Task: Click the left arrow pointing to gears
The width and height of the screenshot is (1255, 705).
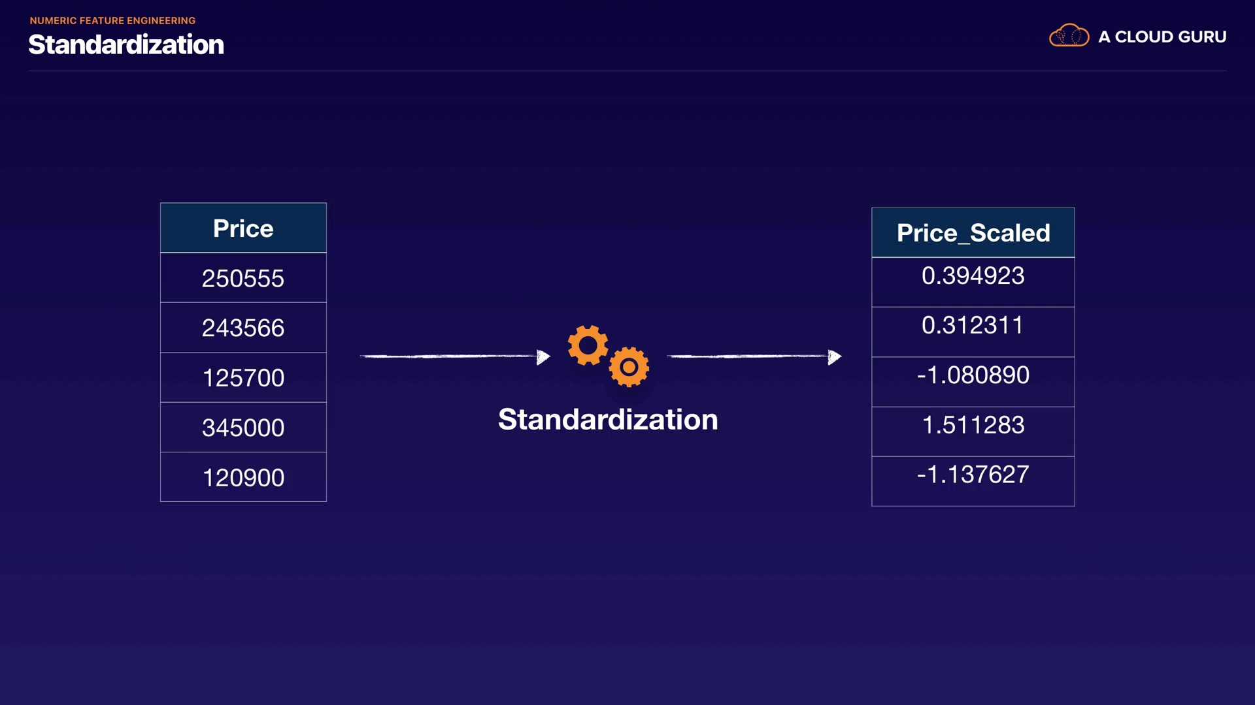Action: tap(455, 356)
